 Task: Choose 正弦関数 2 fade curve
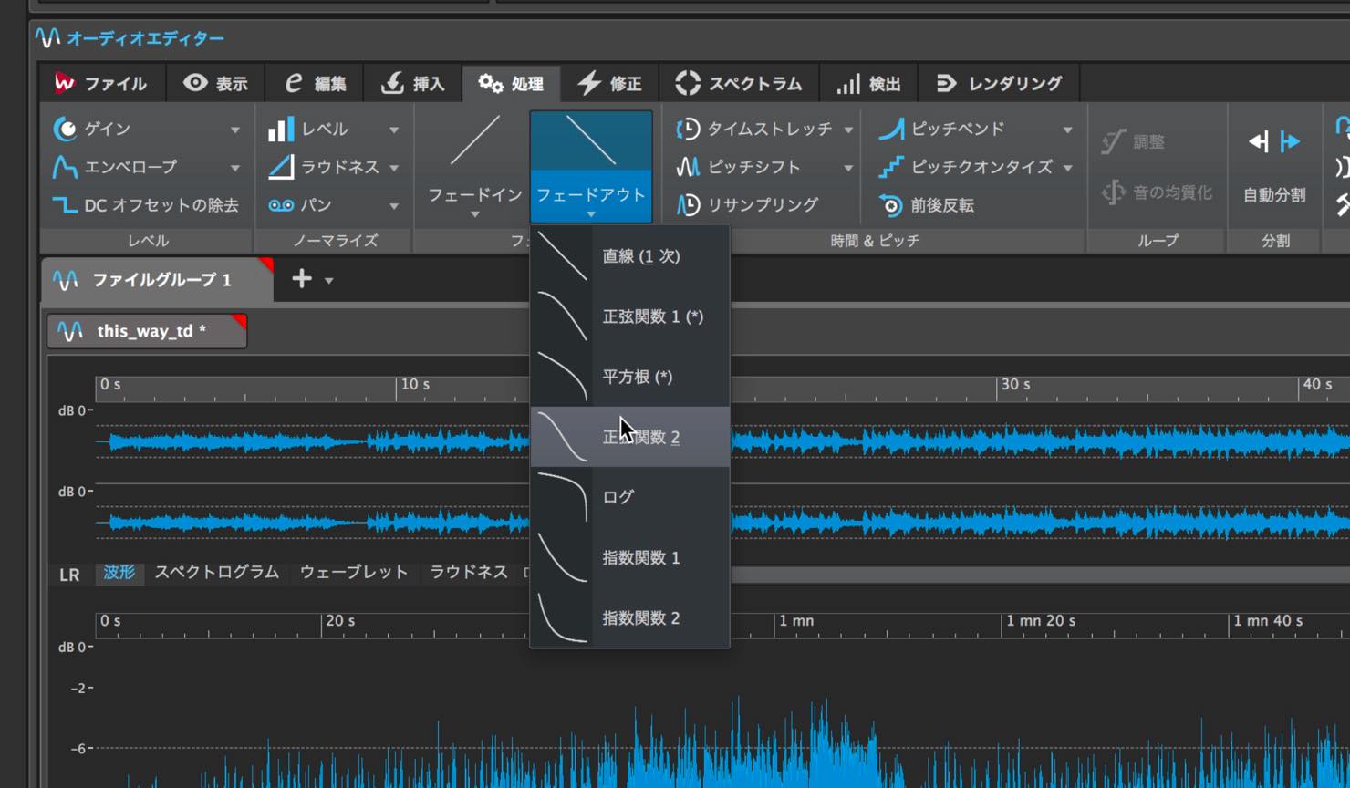pyautogui.click(x=630, y=437)
